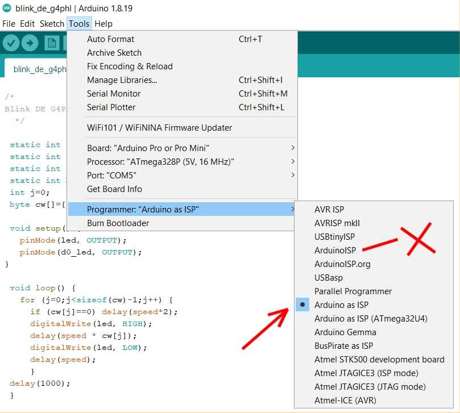The height and width of the screenshot is (413, 460).
Task: Open the File menu
Action: point(9,24)
